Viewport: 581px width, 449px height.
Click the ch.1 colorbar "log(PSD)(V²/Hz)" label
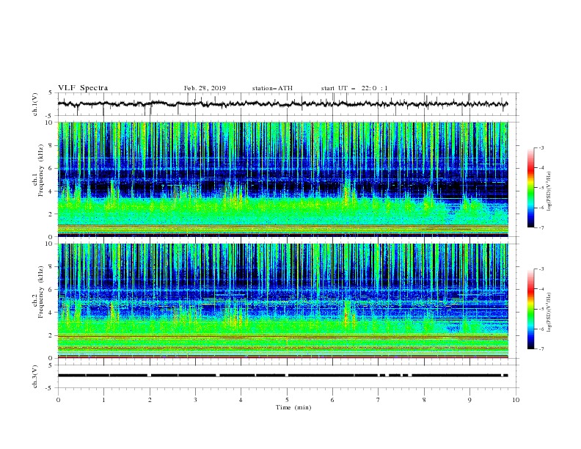click(549, 191)
